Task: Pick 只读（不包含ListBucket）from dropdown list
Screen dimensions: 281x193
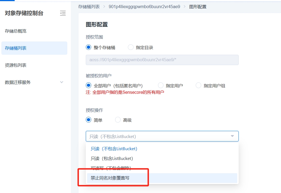Action: click(114, 149)
